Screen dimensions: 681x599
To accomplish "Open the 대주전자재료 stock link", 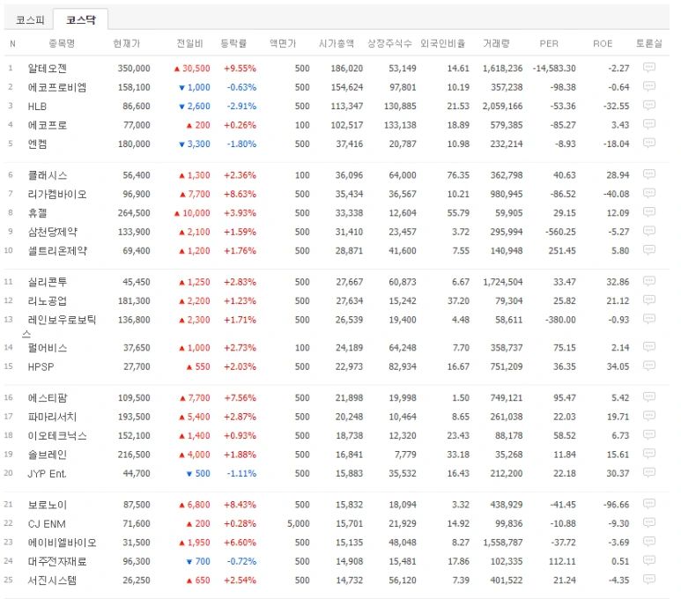I will (57, 562).
